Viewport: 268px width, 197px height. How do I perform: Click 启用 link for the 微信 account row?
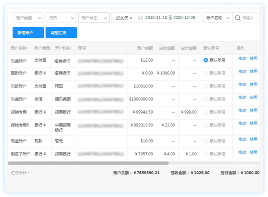coord(254,98)
